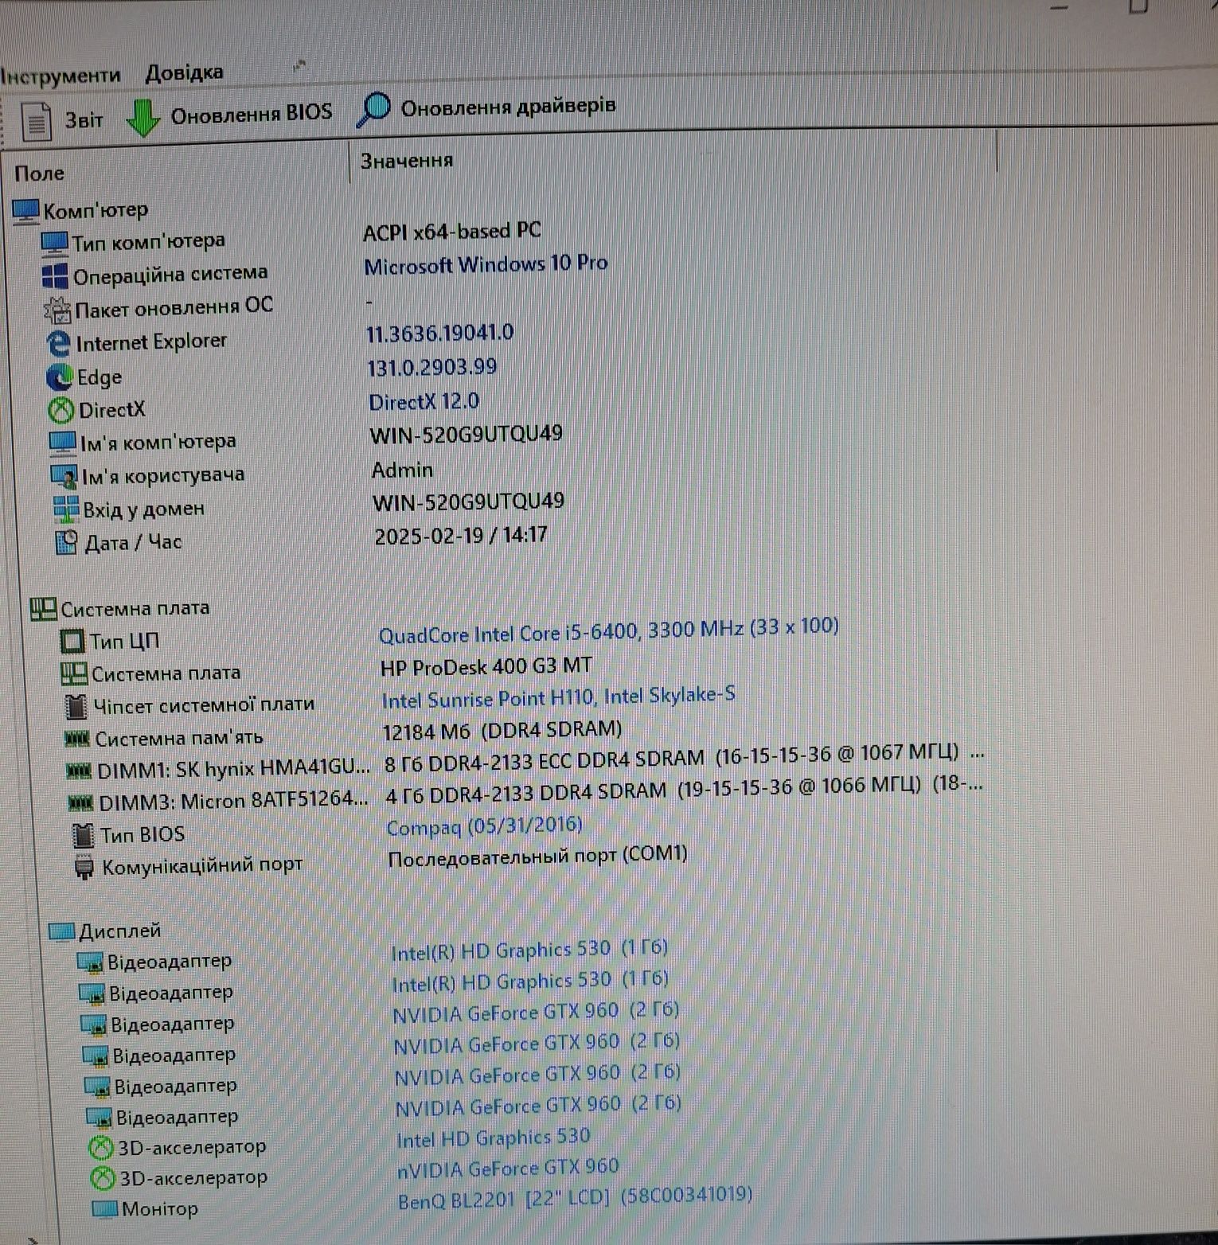Select the Ім'я користувача row icon
This screenshot has width=1218, height=1245.
64,477
